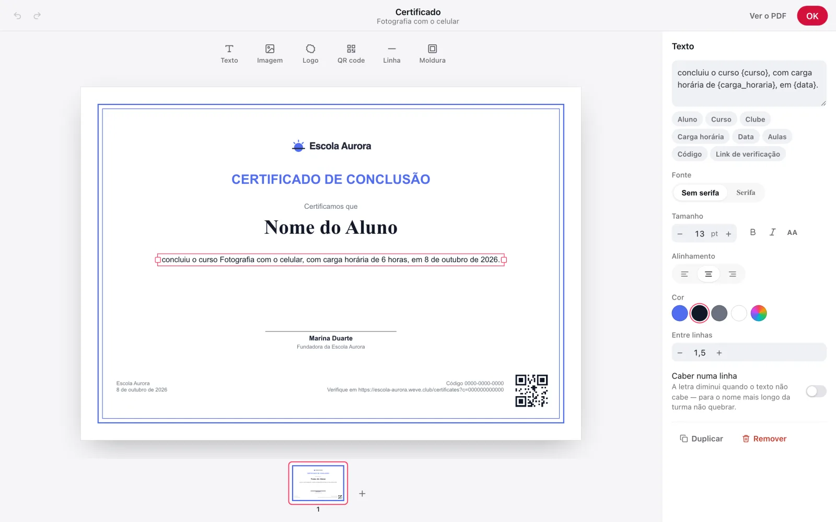Screen dimensions: 836x522
Task: Undo the last change
Action: coord(17,16)
